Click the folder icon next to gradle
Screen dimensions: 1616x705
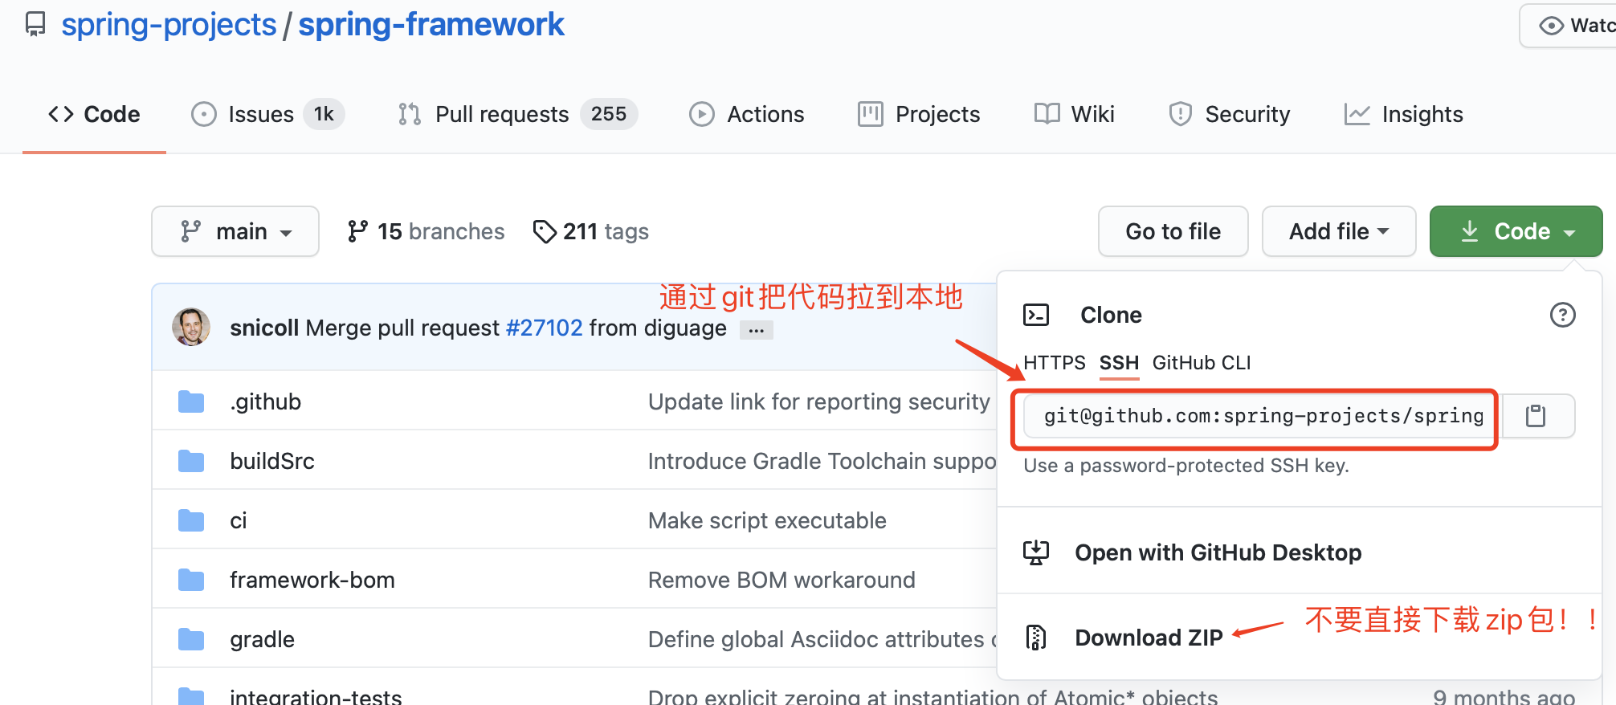pyautogui.click(x=191, y=639)
